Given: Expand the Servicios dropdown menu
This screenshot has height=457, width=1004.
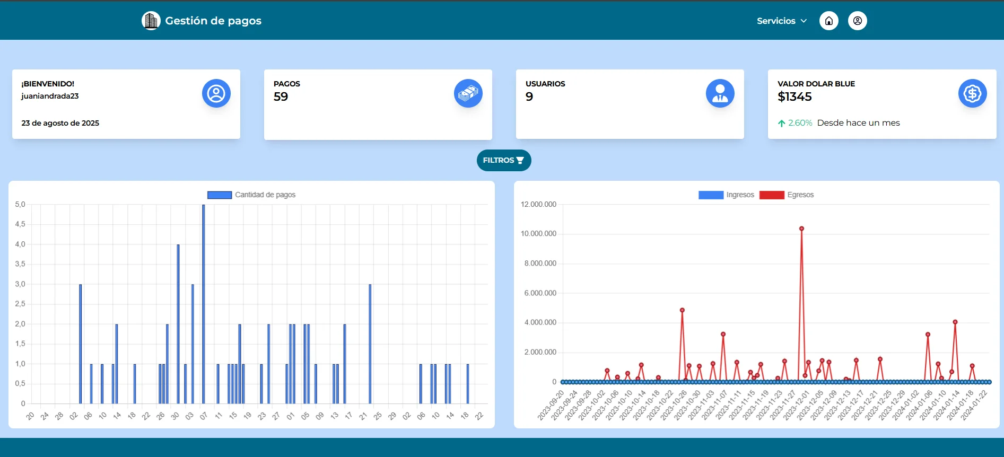Looking at the screenshot, I should 776,21.
